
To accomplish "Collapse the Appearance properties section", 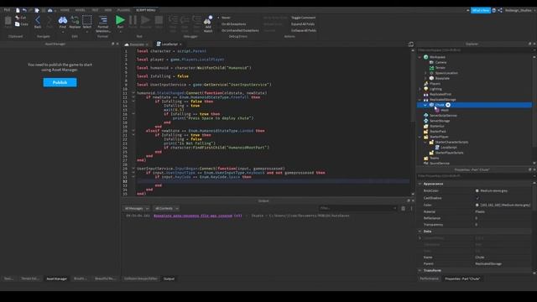I will pos(420,184).
